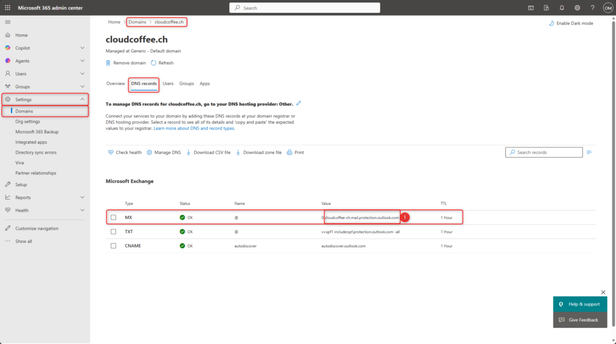Switch to the Users tab
Screen dimensions: 616x344
click(168, 84)
